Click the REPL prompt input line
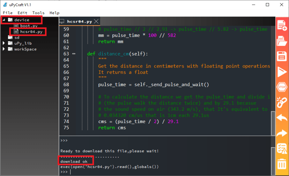Viewport: 289px width, 176px height. (140, 172)
